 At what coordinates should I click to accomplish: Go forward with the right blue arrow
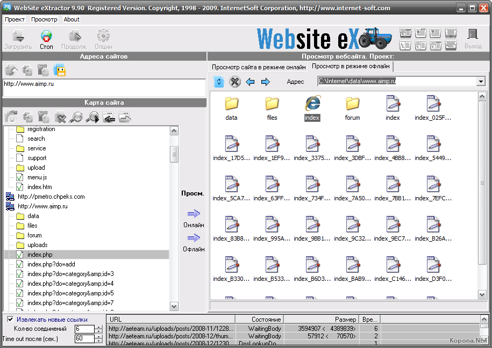(x=266, y=82)
